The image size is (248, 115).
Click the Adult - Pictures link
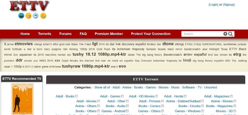tap(150, 101)
